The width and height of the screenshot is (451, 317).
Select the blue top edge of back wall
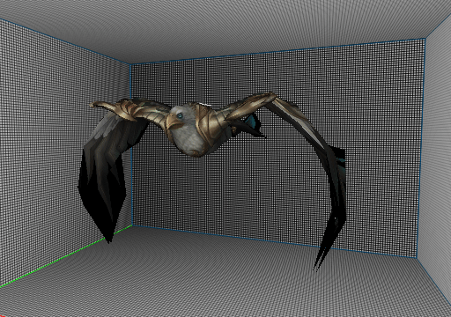click(x=277, y=51)
